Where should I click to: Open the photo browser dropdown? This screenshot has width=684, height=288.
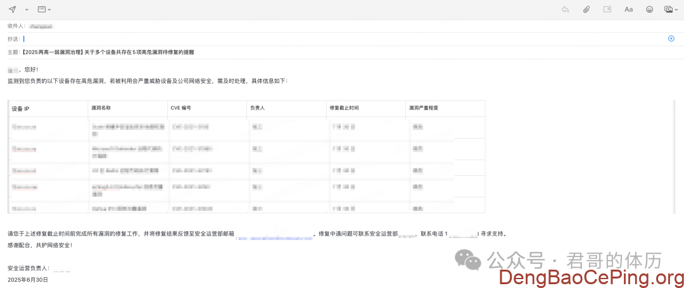coord(670,9)
